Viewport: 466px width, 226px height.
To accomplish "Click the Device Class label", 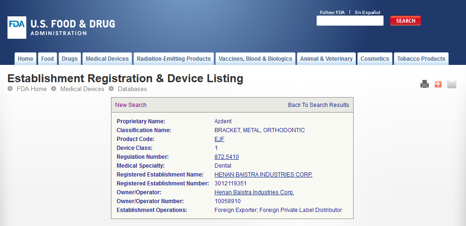I will [x=134, y=148].
